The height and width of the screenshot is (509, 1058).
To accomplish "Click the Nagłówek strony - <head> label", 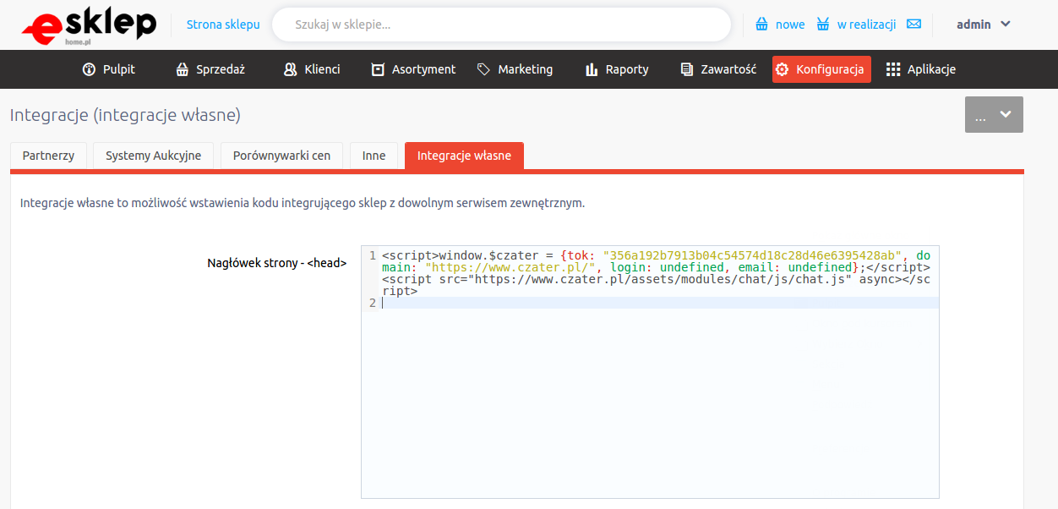I will point(277,263).
